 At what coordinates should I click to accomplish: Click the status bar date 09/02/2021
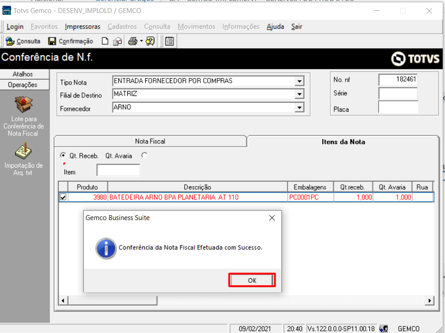click(x=255, y=329)
